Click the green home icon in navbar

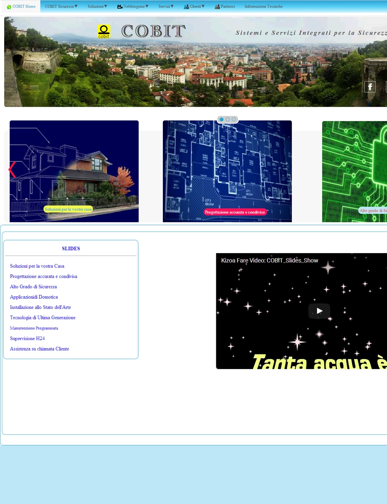coord(9,7)
